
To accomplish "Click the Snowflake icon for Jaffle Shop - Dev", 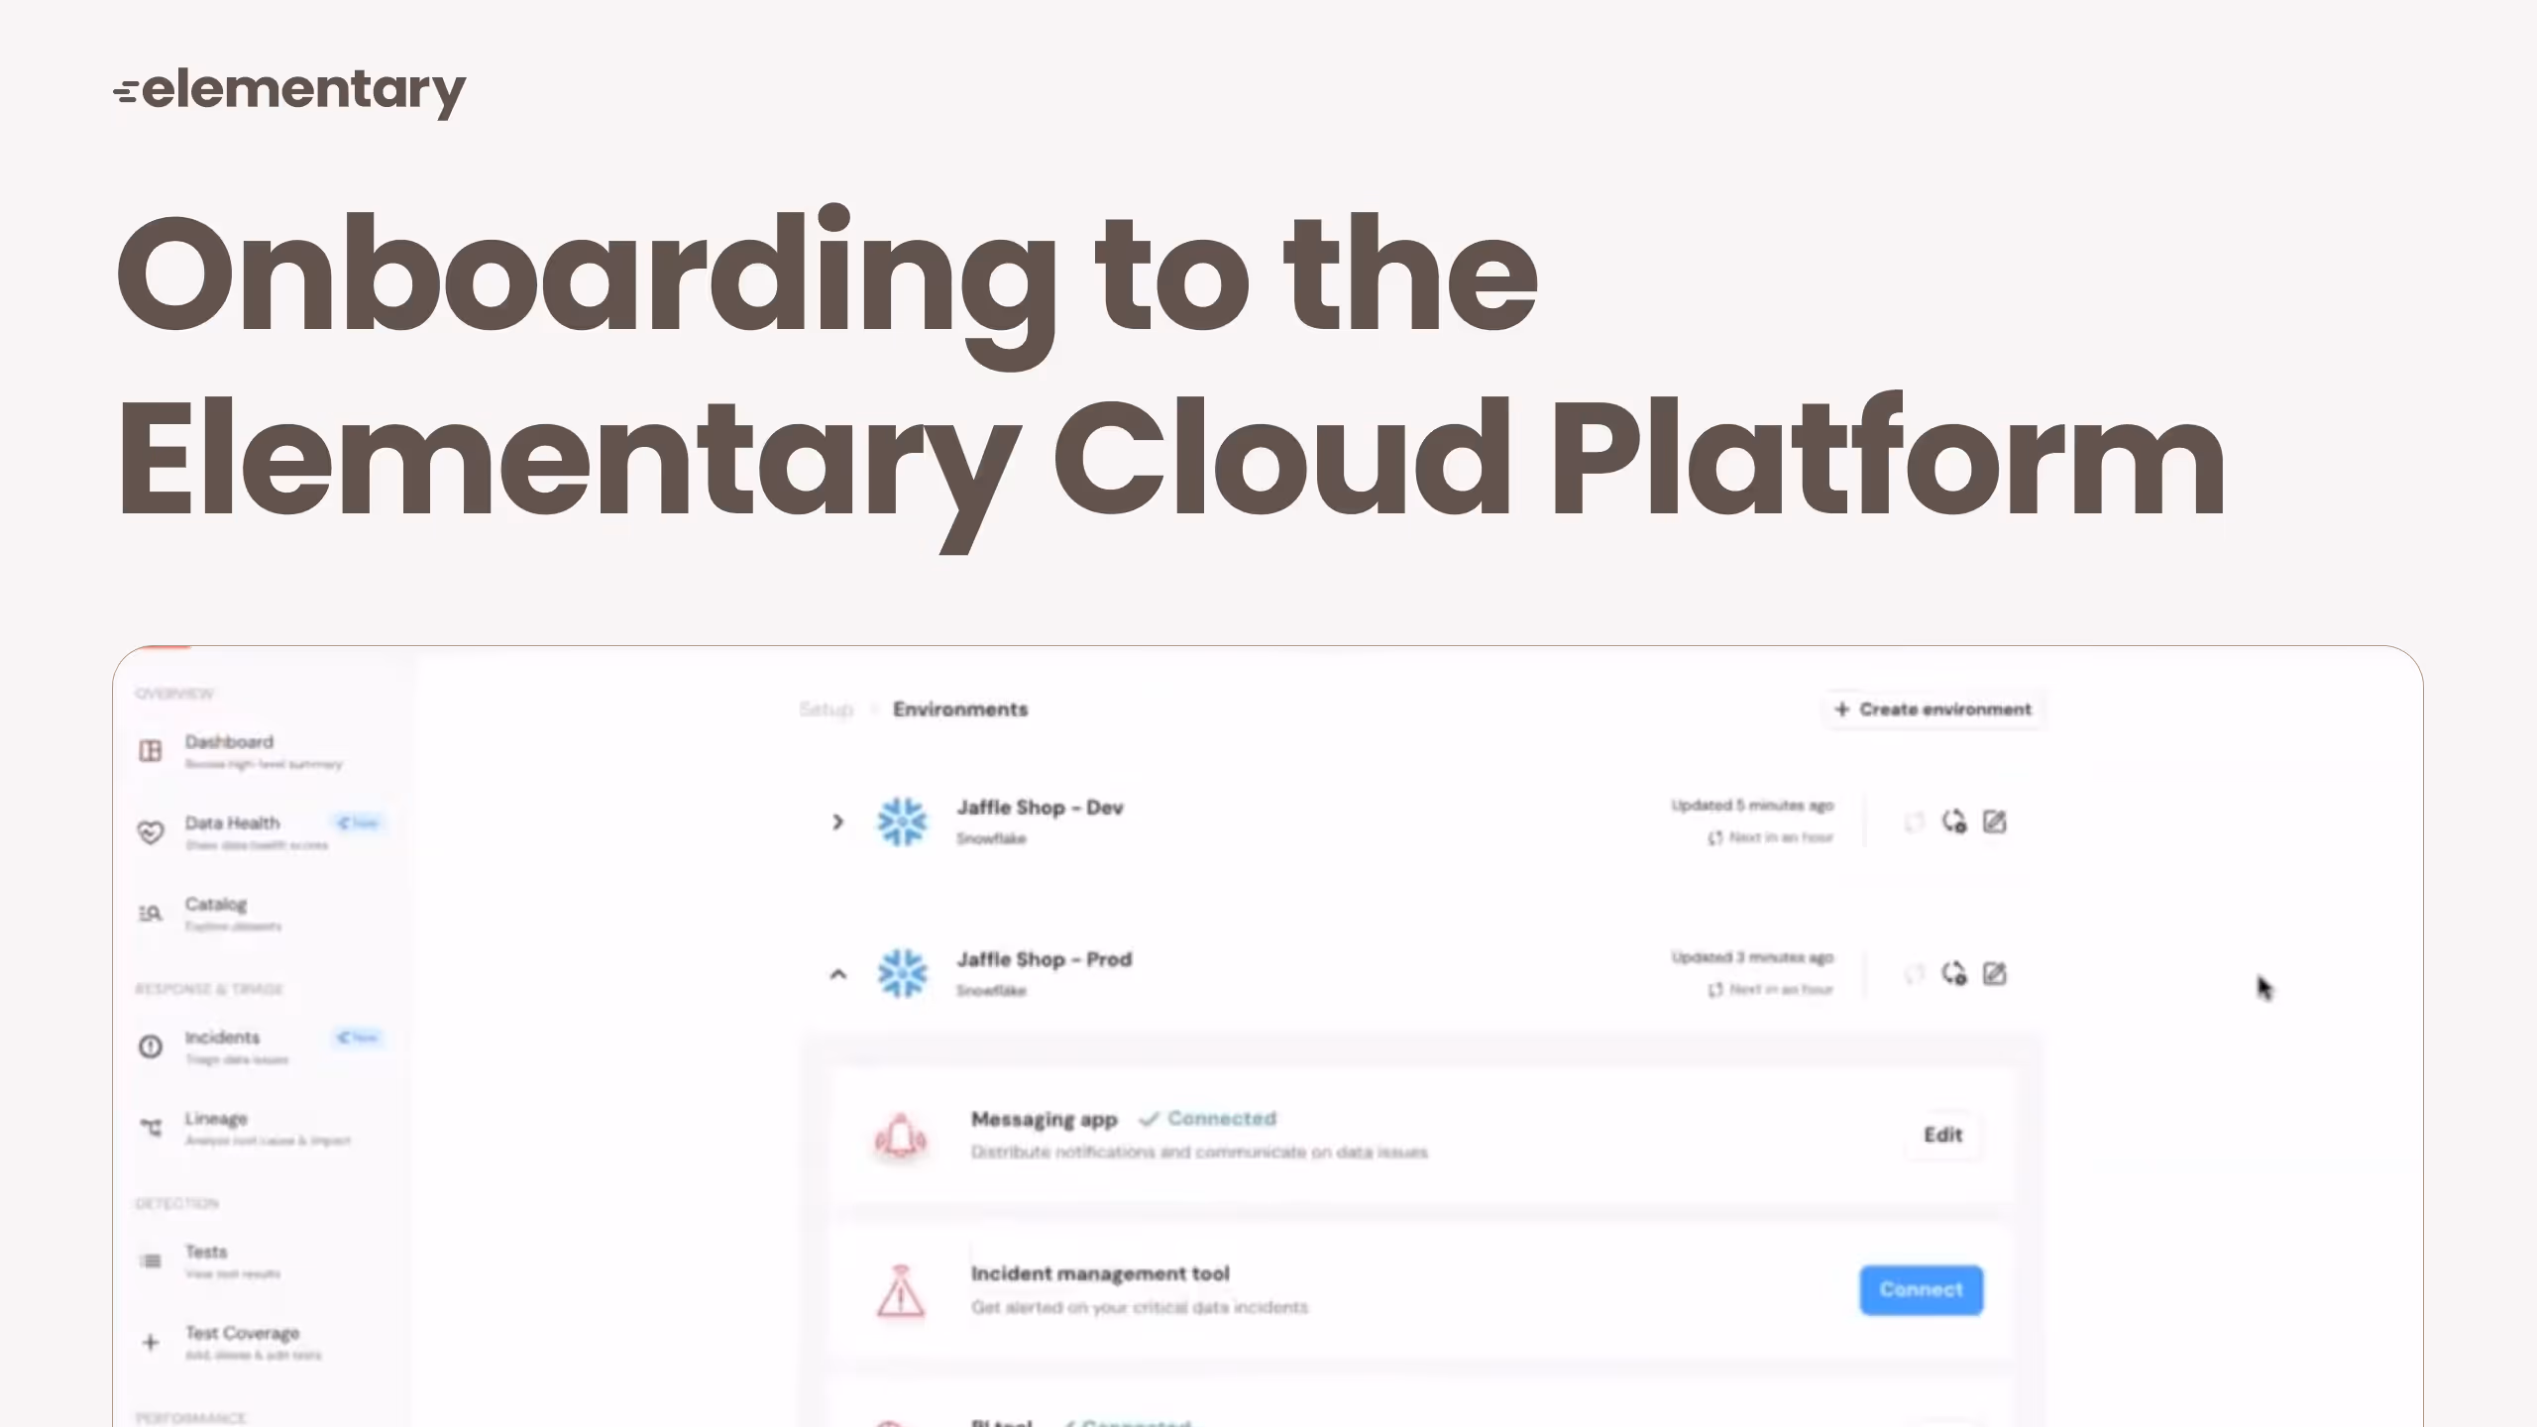I will (x=903, y=822).
